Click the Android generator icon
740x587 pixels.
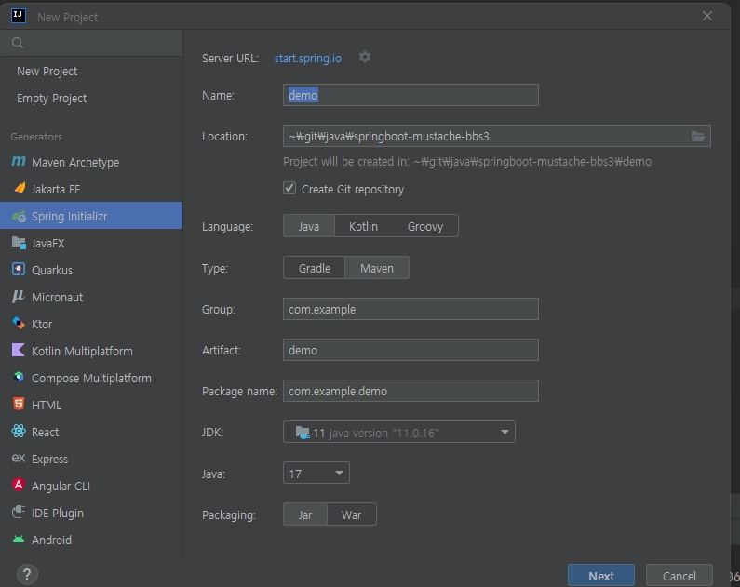click(x=19, y=540)
